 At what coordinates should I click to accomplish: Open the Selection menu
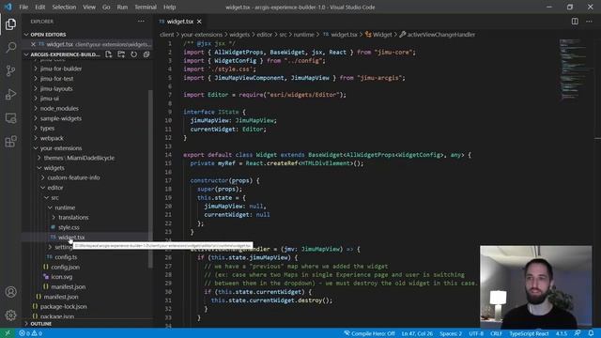[64, 7]
